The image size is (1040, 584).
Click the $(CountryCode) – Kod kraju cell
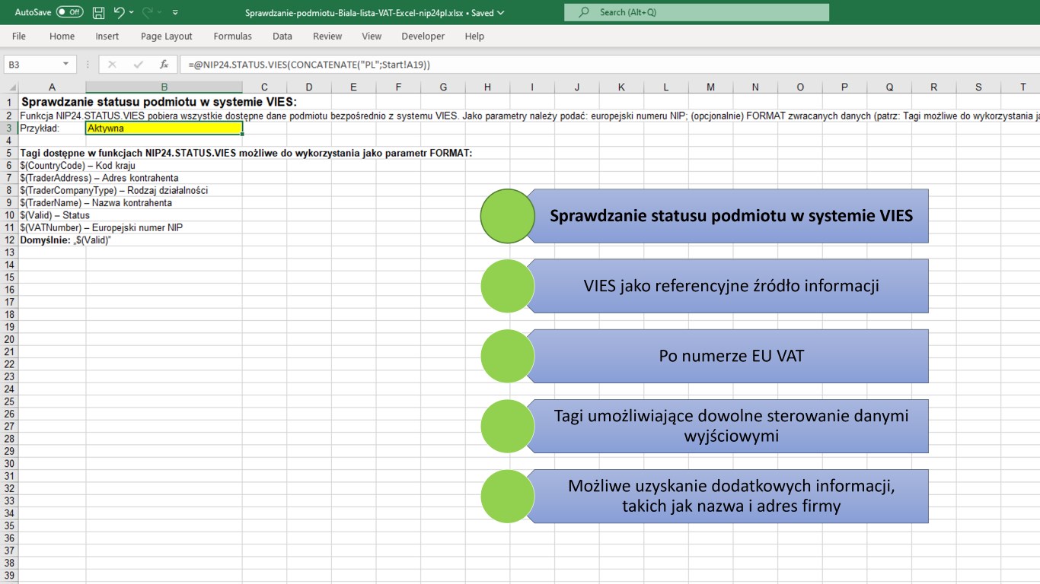click(x=78, y=166)
